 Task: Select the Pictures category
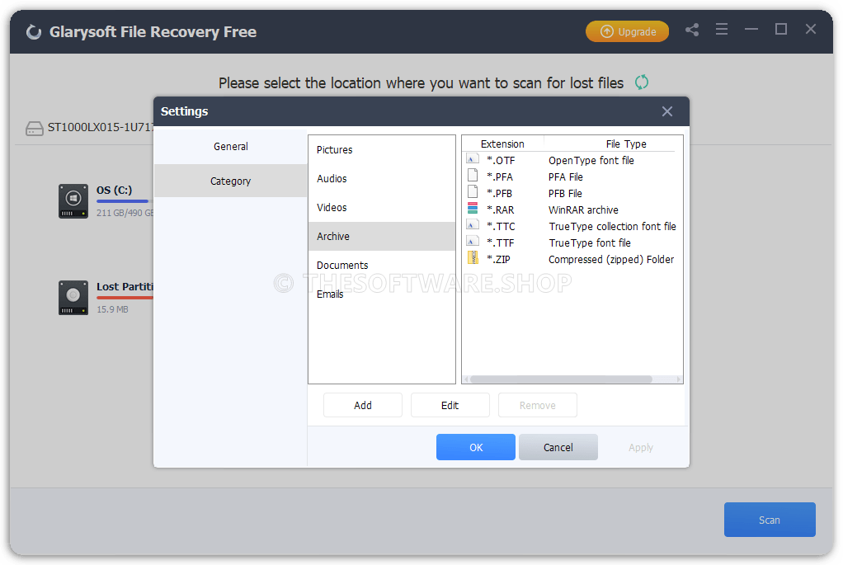[x=382, y=150]
